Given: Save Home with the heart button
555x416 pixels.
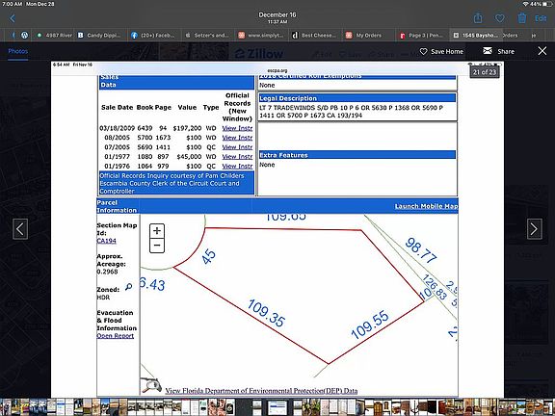Looking at the screenshot, I should coord(441,52).
